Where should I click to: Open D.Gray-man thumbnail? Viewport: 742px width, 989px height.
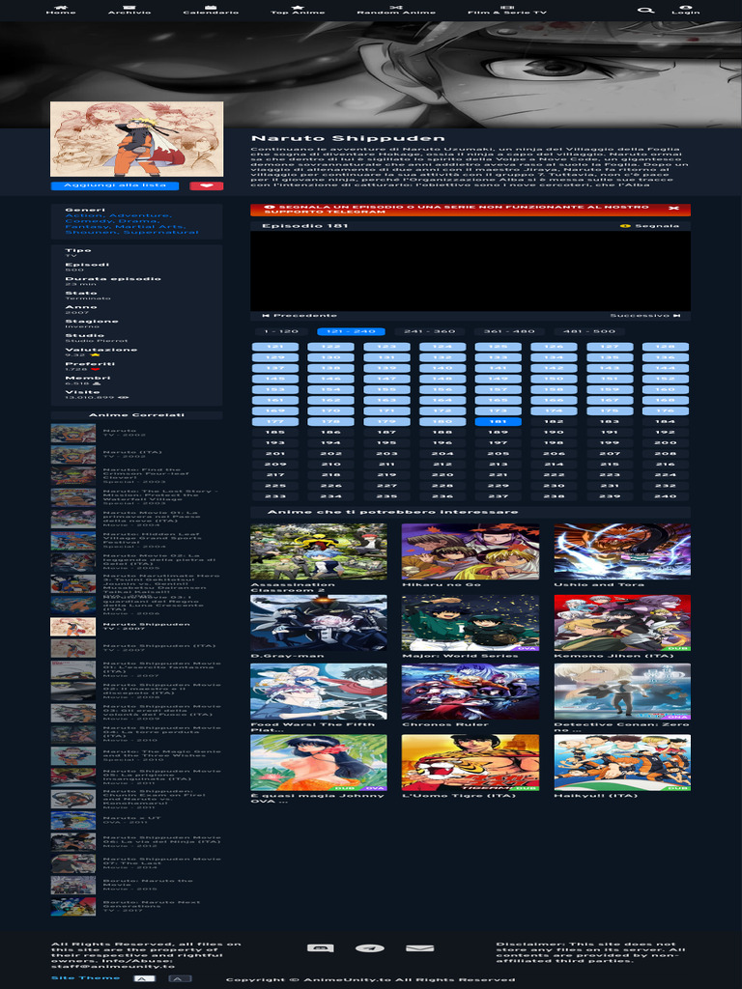[319, 623]
